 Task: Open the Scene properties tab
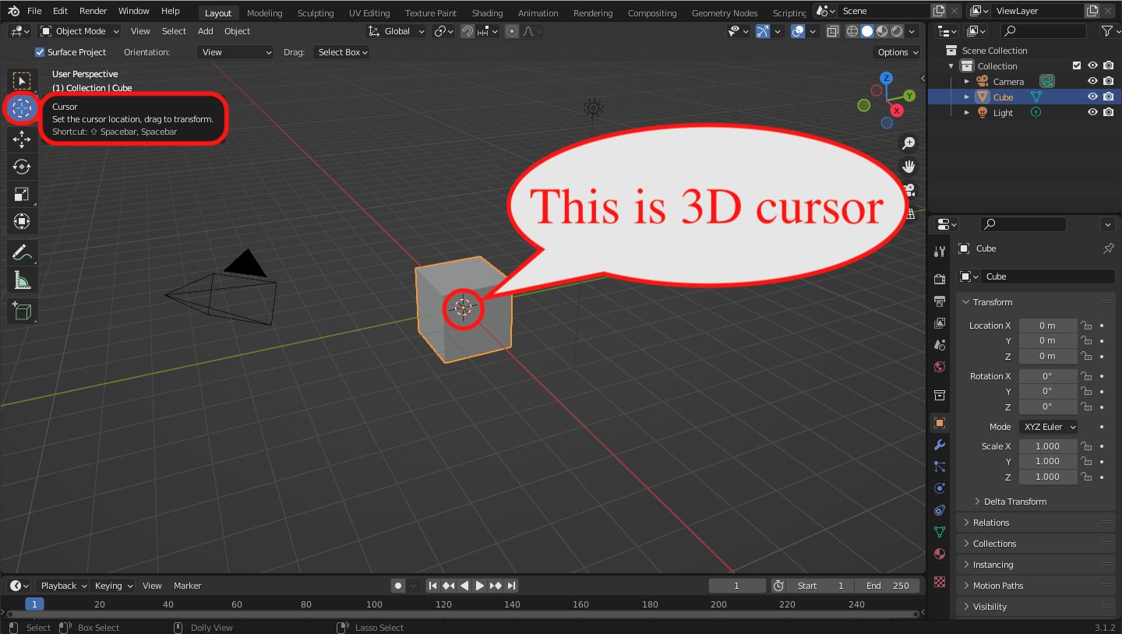(940, 344)
